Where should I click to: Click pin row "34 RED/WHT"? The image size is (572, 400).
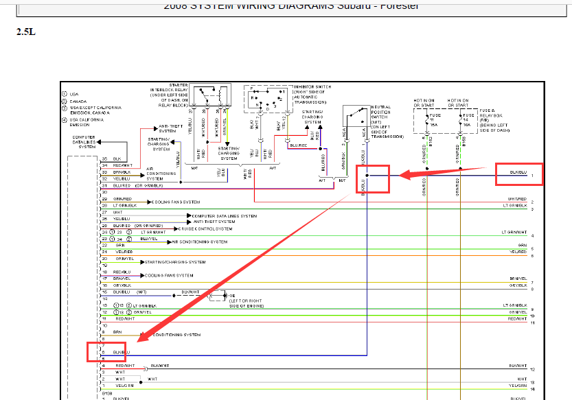(117, 165)
